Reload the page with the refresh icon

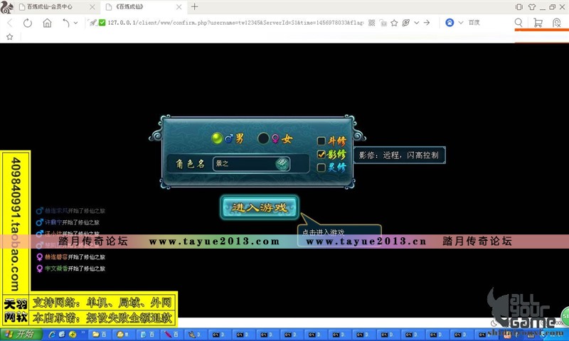[x=28, y=23]
